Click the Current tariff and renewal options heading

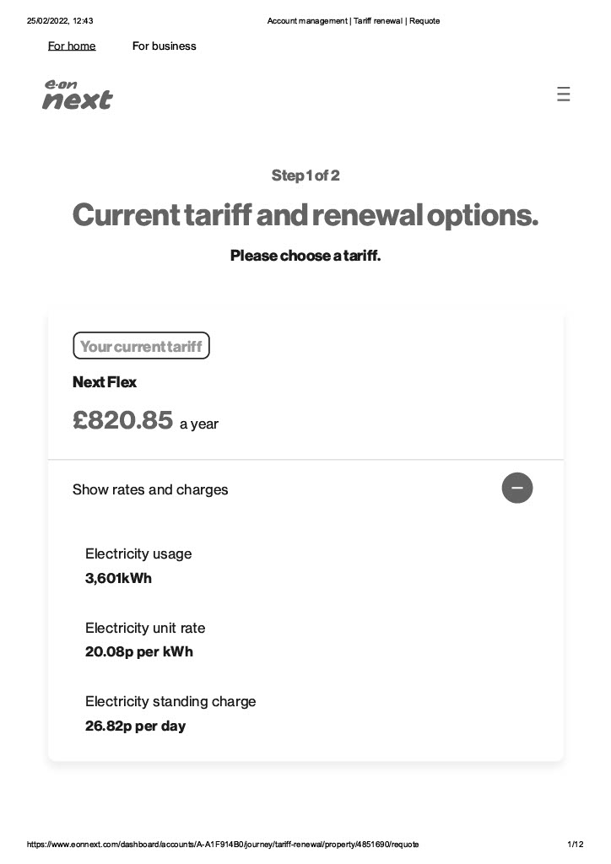(305, 215)
